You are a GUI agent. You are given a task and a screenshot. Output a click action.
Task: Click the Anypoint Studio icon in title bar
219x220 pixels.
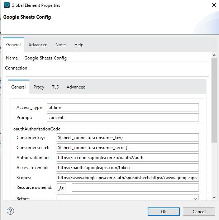click(7, 5)
